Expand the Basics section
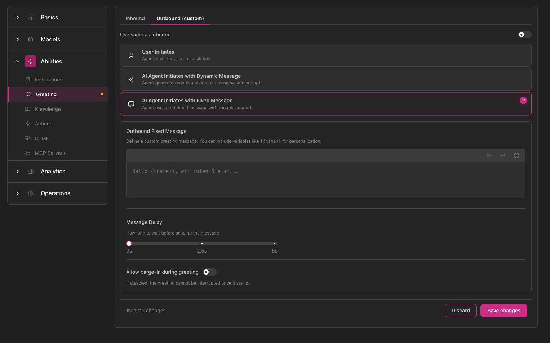The height and width of the screenshot is (343, 550). 49,17
